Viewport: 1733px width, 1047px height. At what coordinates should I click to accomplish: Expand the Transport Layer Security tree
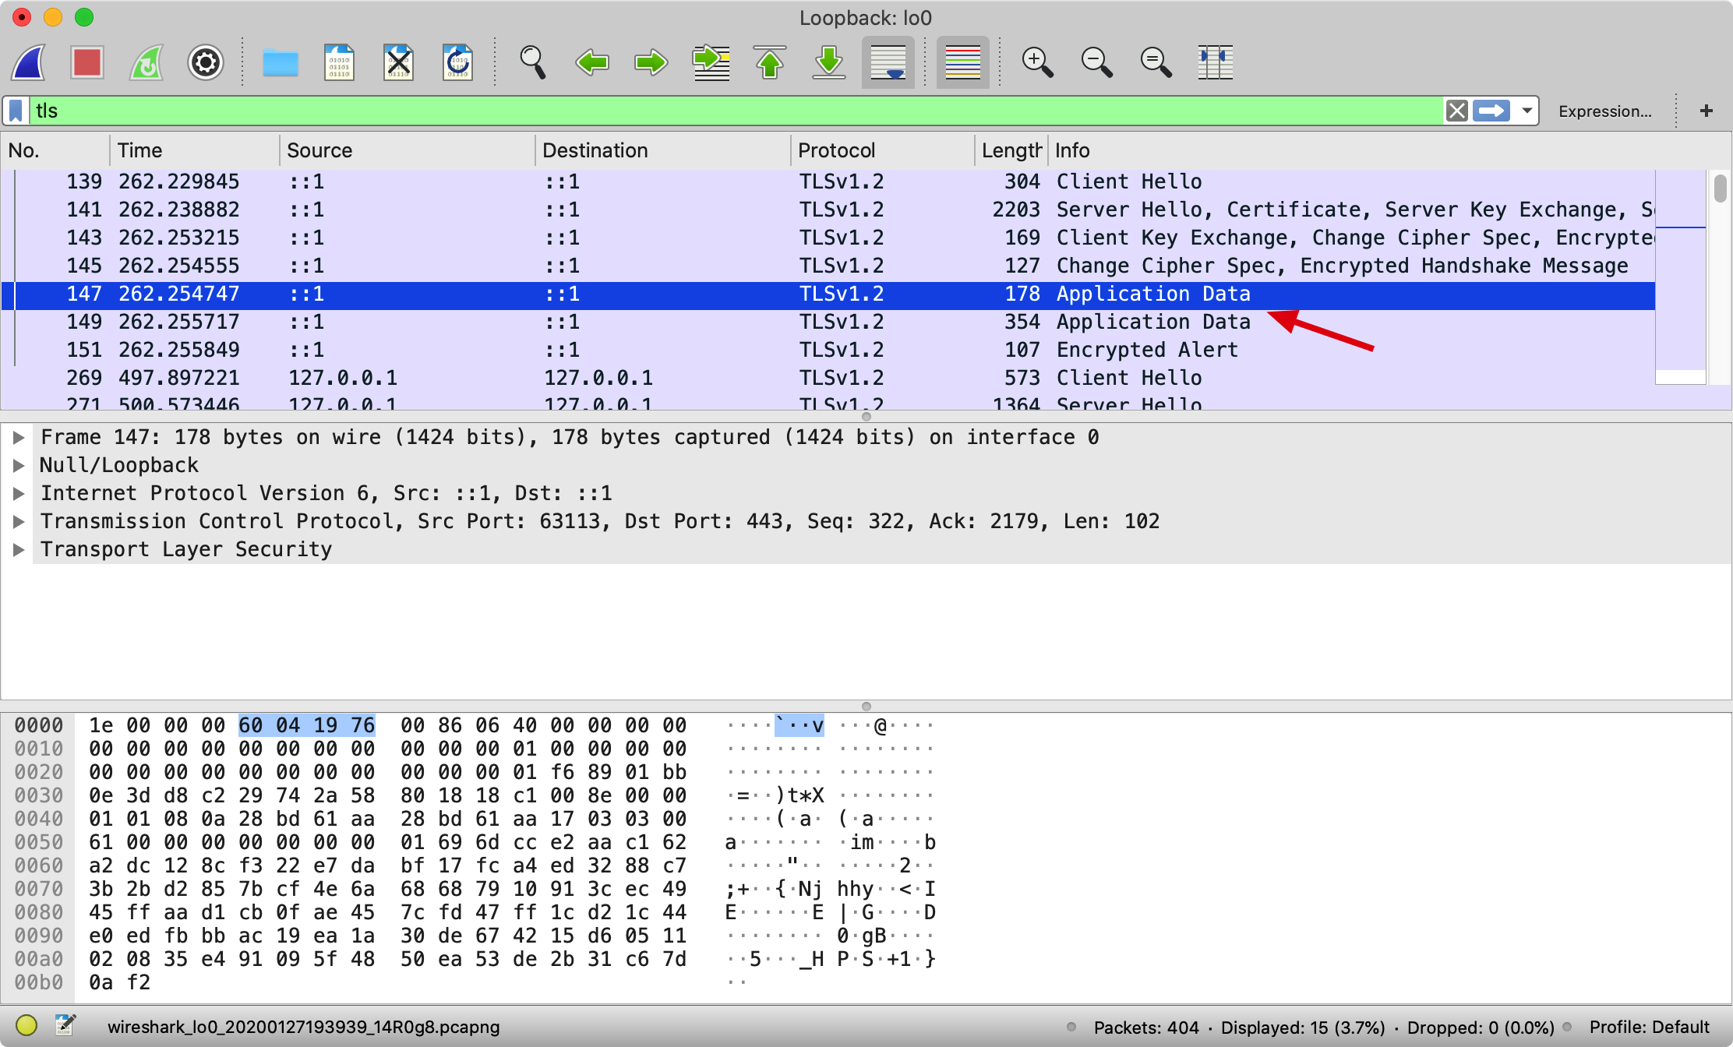[19, 549]
